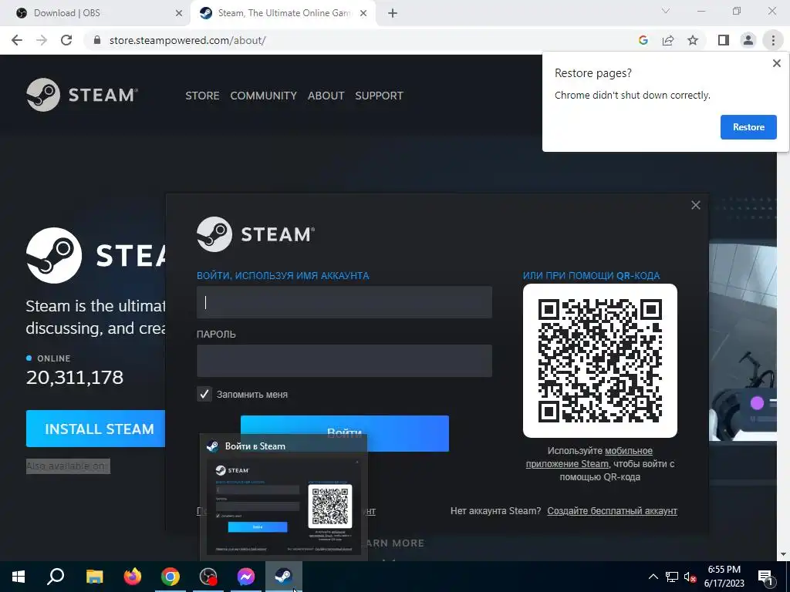Viewport: 790px width, 592px height.
Task: Open the notification center icon
Action: point(766,577)
